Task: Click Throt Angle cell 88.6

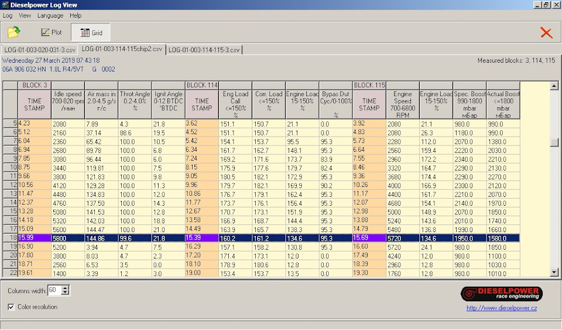Action: coord(135,132)
